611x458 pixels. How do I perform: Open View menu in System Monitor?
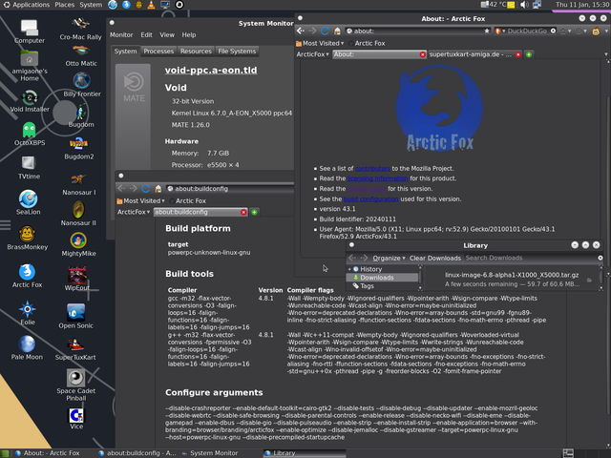[x=167, y=34]
